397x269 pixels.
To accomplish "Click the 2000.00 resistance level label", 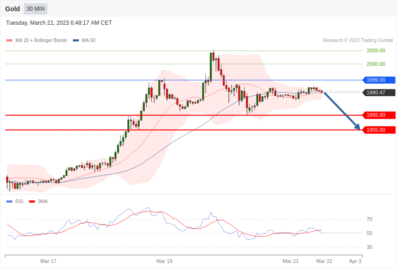I will pyautogui.click(x=376, y=64).
